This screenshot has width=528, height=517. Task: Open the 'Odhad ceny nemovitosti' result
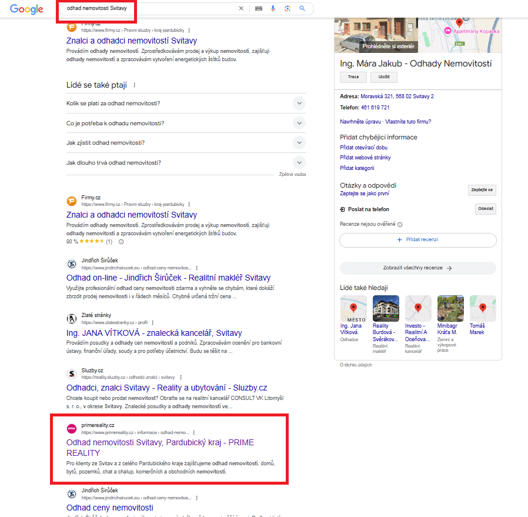(x=110, y=508)
